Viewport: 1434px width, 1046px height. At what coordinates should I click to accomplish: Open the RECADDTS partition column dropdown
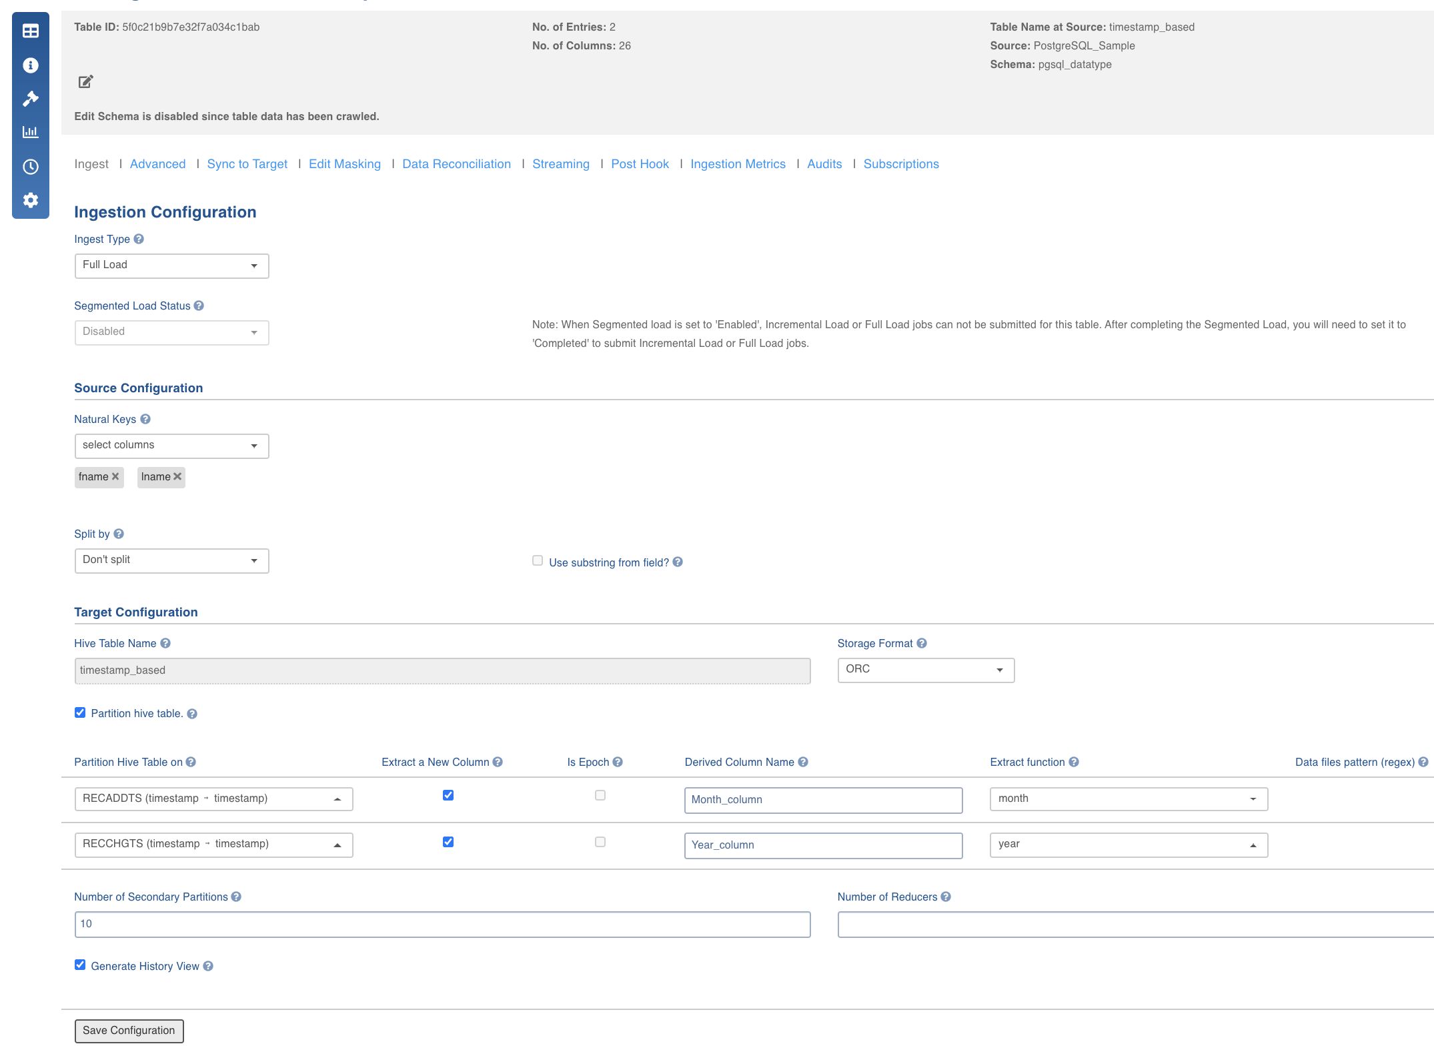tap(213, 799)
